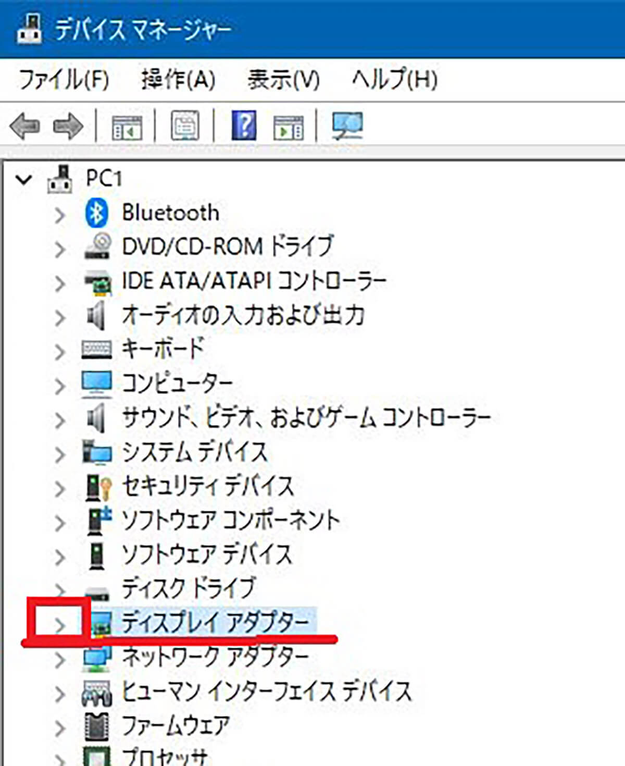Click the blue Help question mark icon

(x=244, y=126)
